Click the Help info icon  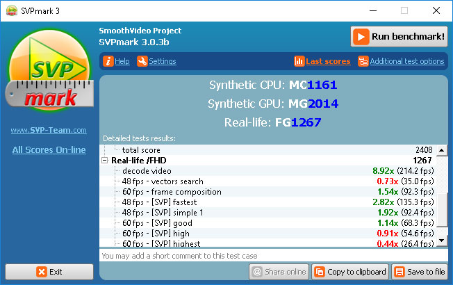tap(108, 61)
